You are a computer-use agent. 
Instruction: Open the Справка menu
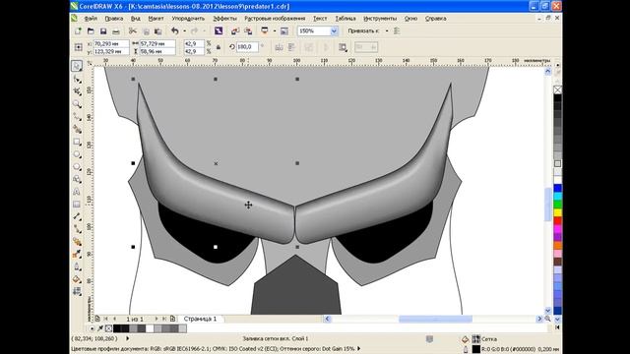(435, 19)
